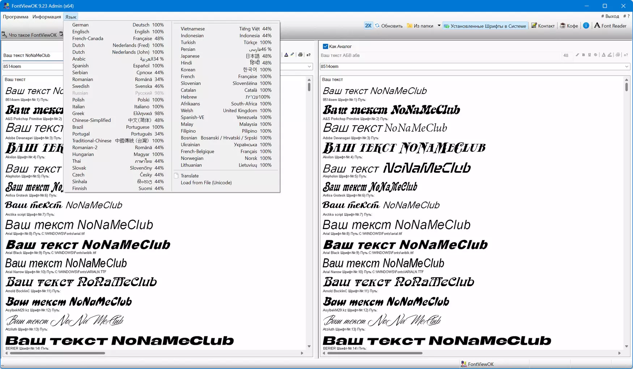Open the Информация menu
The width and height of the screenshot is (633, 369).
47,17
